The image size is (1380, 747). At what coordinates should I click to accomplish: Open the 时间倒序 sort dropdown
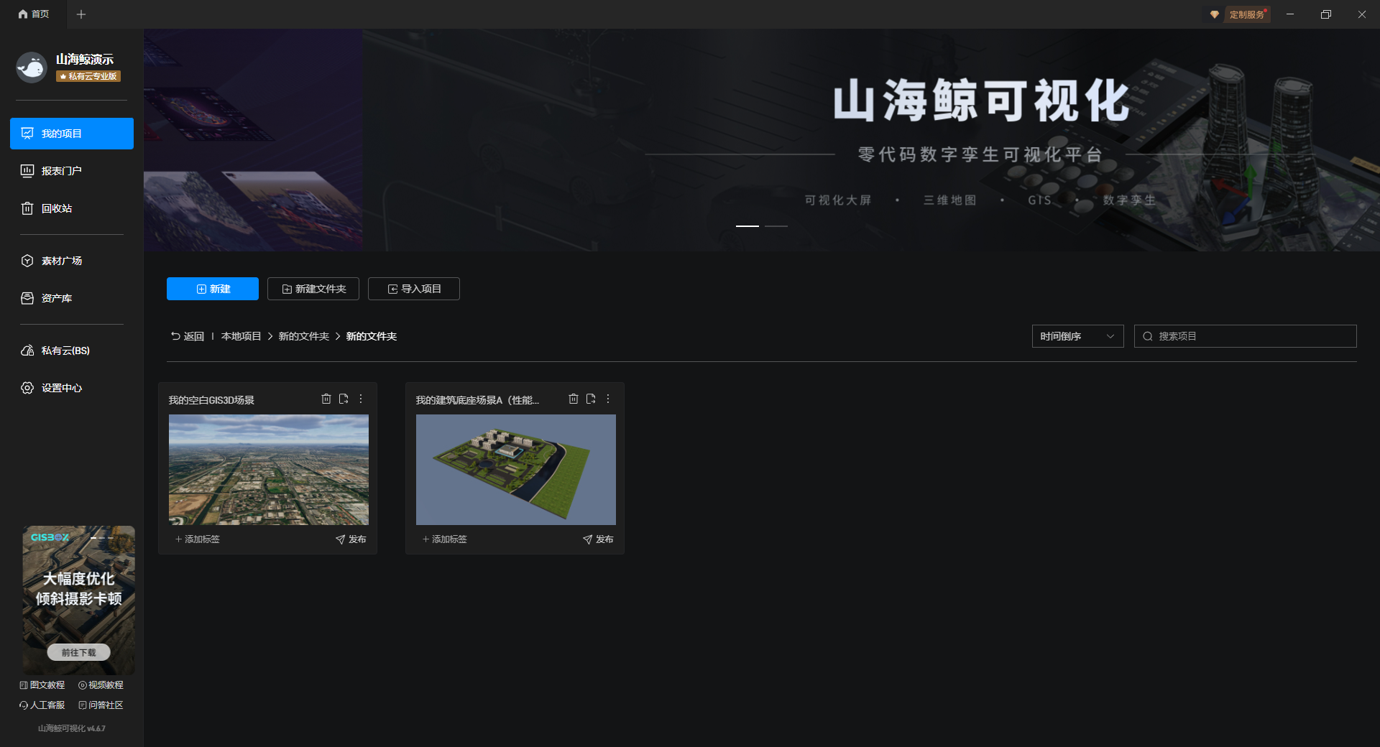coord(1078,336)
